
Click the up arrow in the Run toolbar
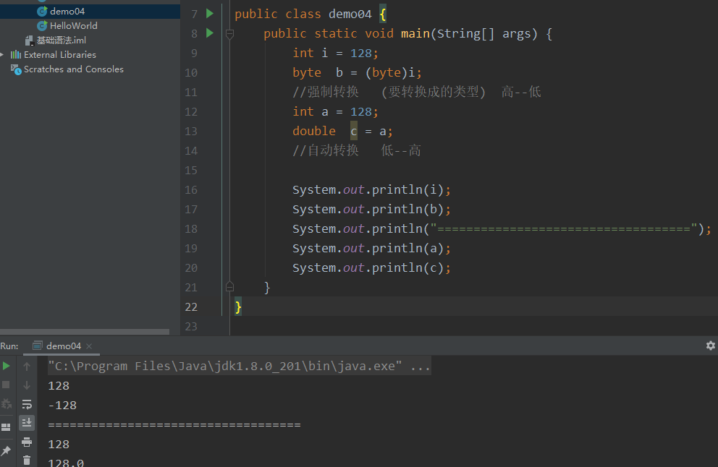27,367
